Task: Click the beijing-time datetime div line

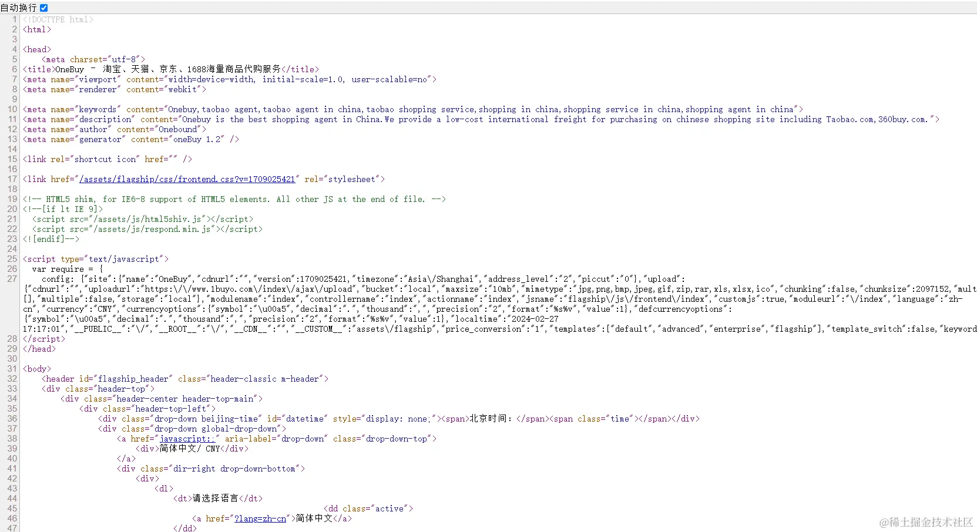Action: pyautogui.click(x=399, y=419)
